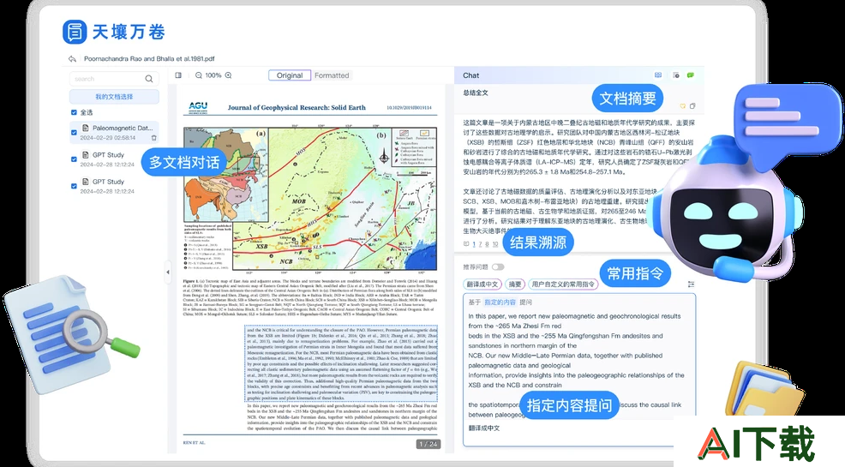Enable the 推荐问题 toggle switch
Viewport: 845px width, 467px height.
point(498,266)
